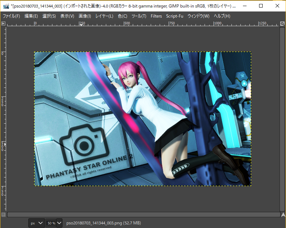Open the zoom percentage dropdown arrow
286x228 pixels.
pyautogui.click(x=59, y=223)
